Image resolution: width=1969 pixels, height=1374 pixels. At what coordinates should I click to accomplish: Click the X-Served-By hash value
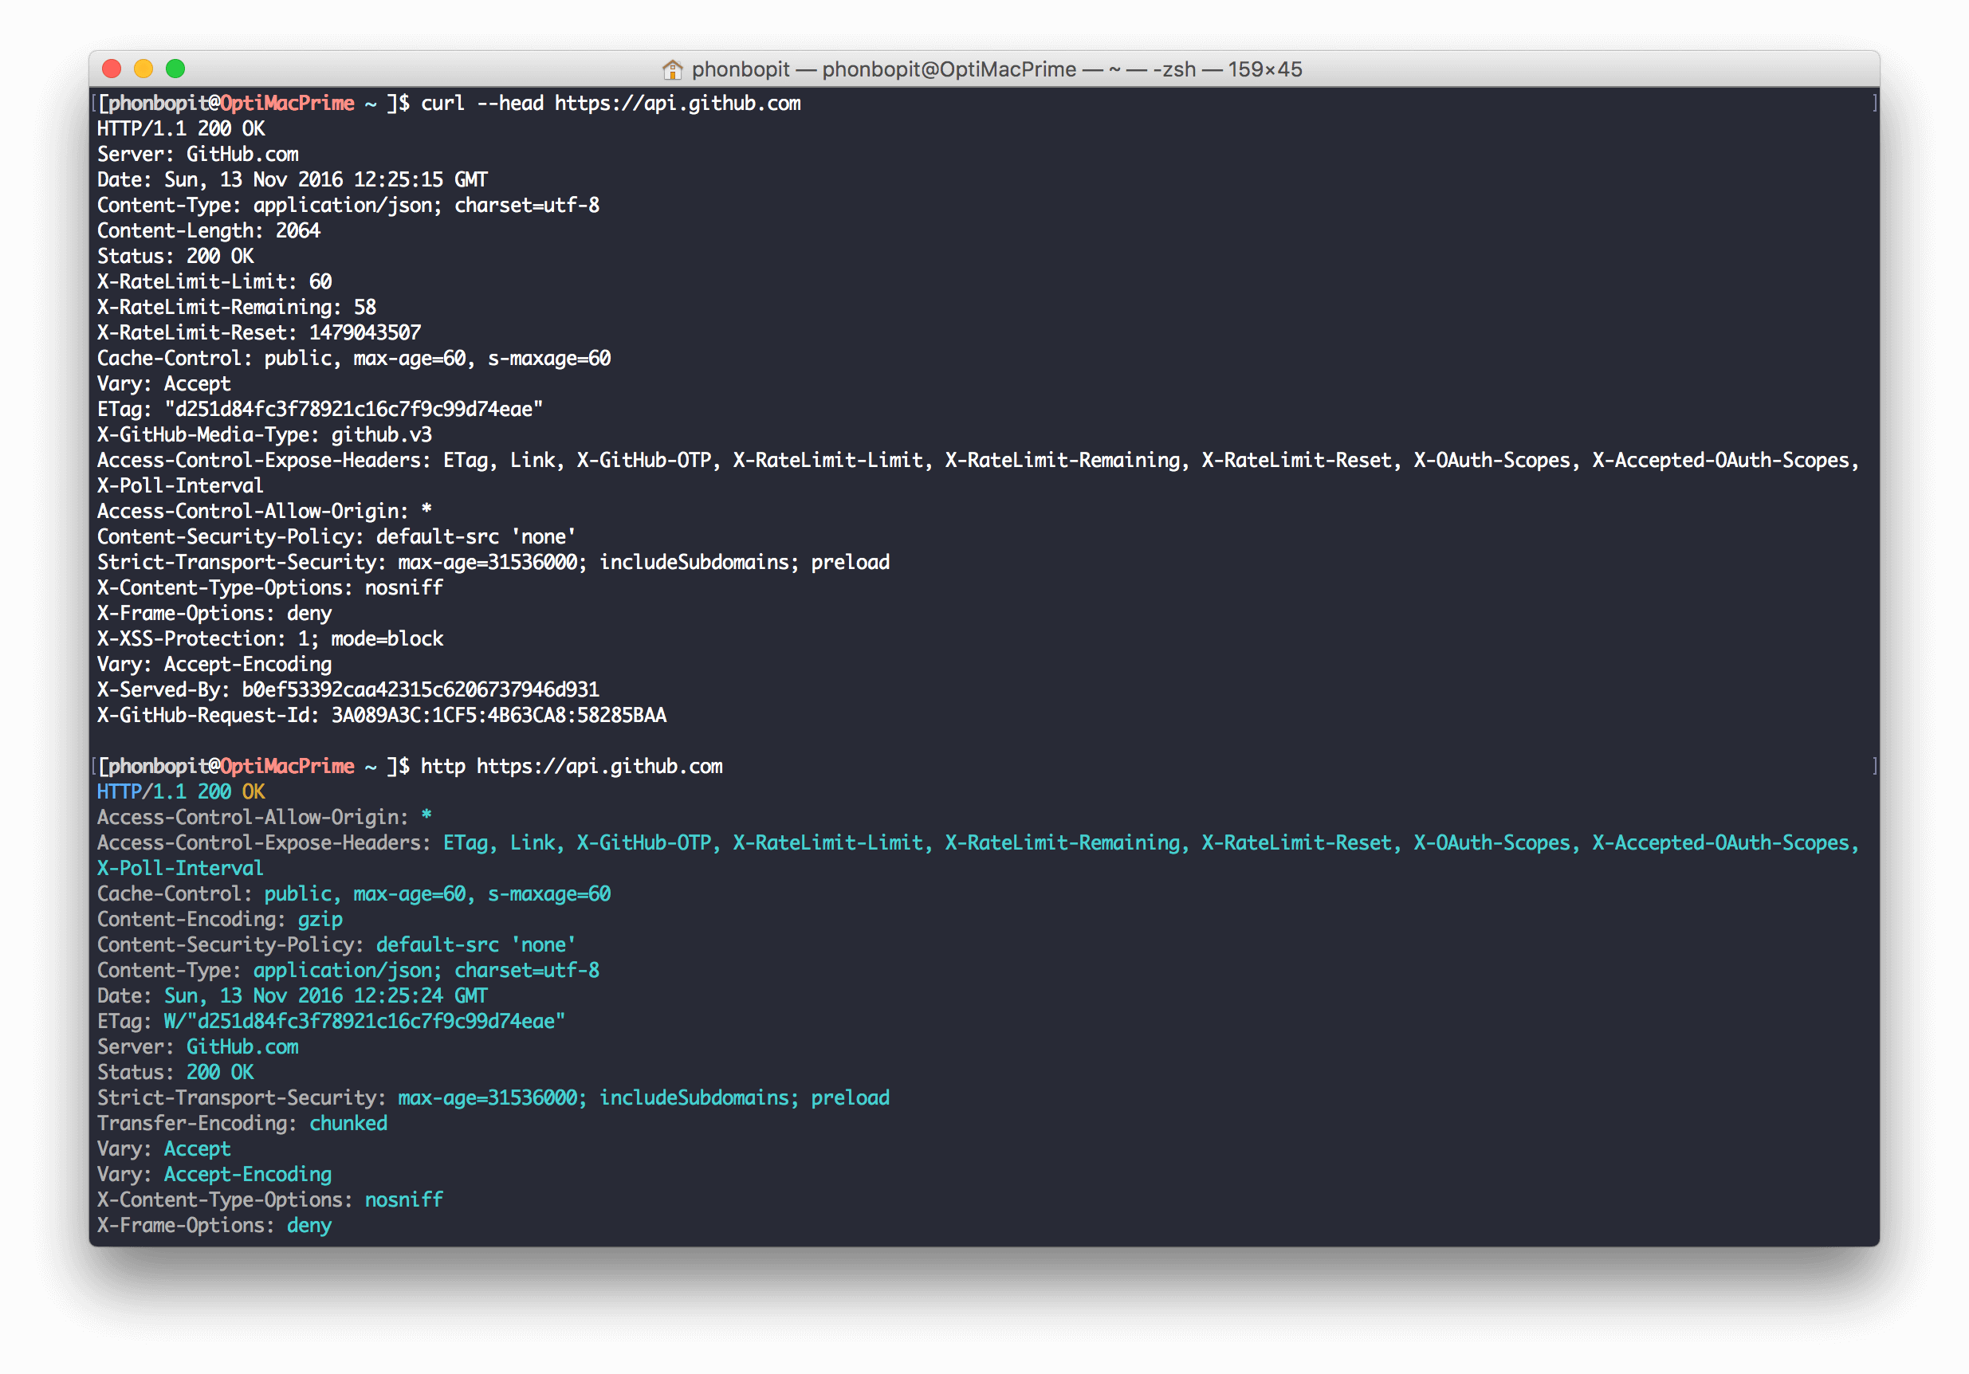[x=420, y=690]
